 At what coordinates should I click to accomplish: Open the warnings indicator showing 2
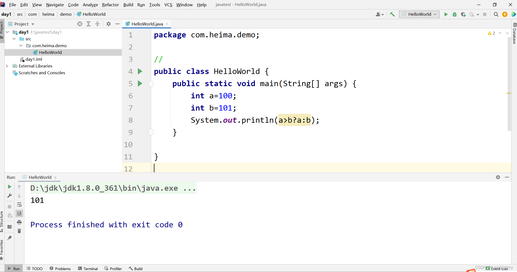(x=491, y=33)
